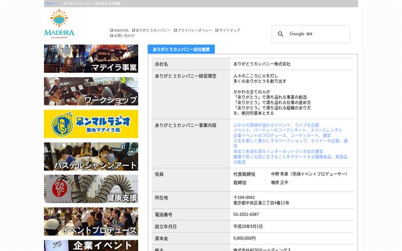The image size is (402, 251).
Task: Click link イベント、パーティーのコーディネート、スペースレンタル
Action: coord(288,130)
